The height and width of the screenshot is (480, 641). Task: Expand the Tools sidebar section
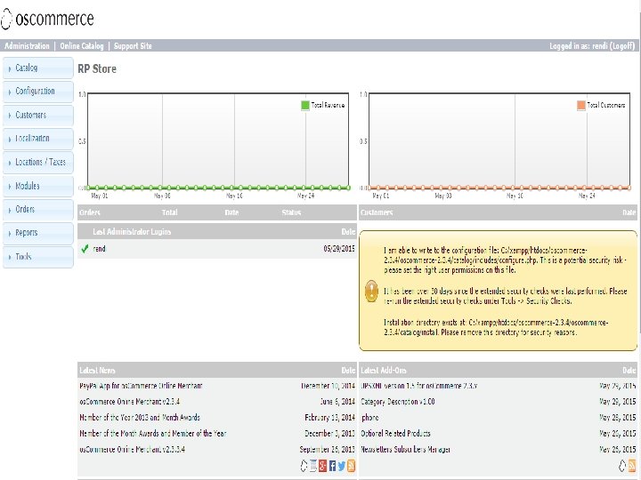point(38,256)
